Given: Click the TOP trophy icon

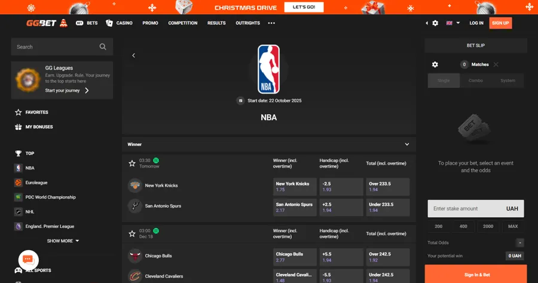Looking at the screenshot, I should 18,154.
